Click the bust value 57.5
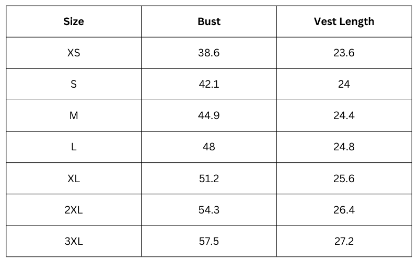The image size is (418, 261). coord(209,241)
